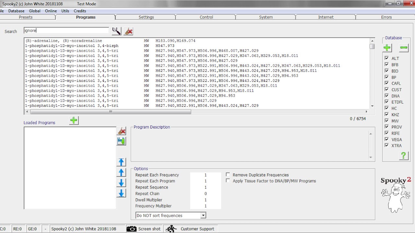Switch to the Presets tab
Viewport: 415px width, 233px height.
[26, 17]
